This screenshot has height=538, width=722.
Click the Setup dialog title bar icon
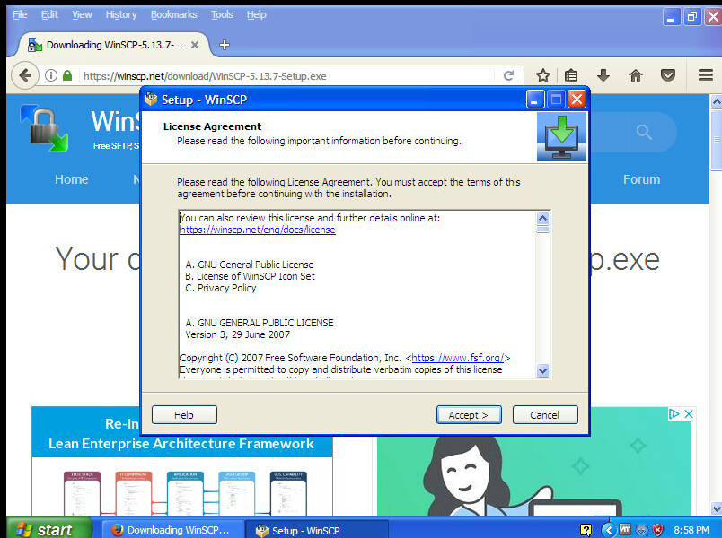coord(151,99)
